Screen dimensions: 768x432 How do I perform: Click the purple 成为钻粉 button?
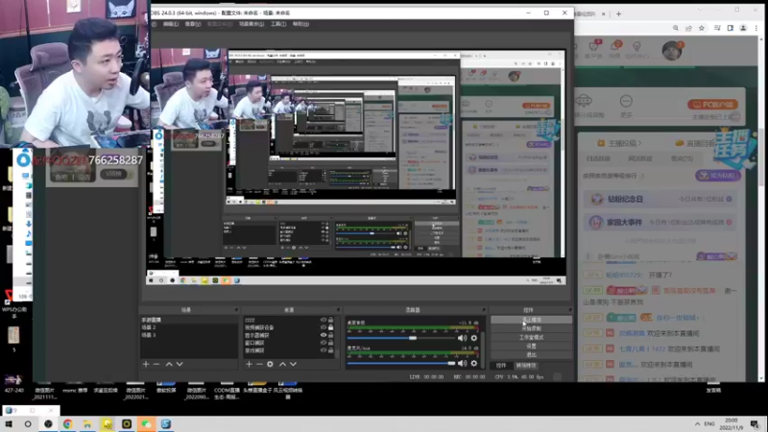click(x=717, y=176)
